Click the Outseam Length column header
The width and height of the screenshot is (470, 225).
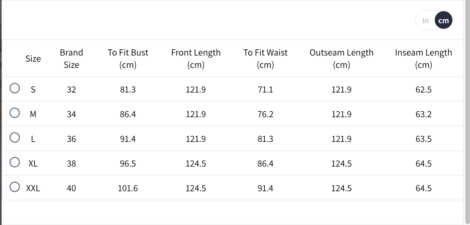pyautogui.click(x=341, y=58)
